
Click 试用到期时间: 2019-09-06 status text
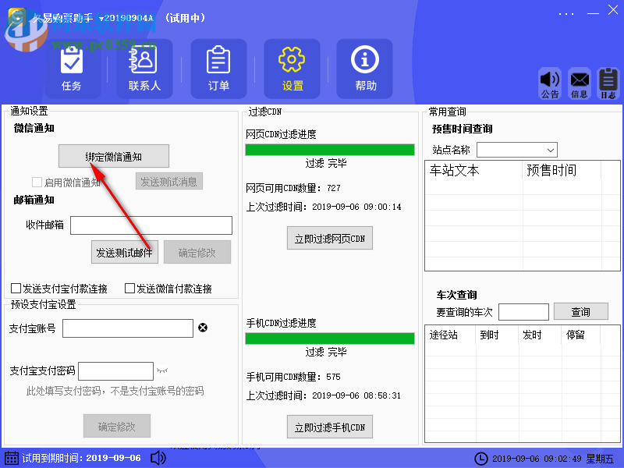82,458
